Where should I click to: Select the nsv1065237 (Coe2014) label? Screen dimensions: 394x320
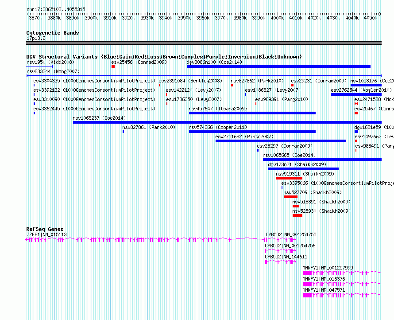click(99, 118)
